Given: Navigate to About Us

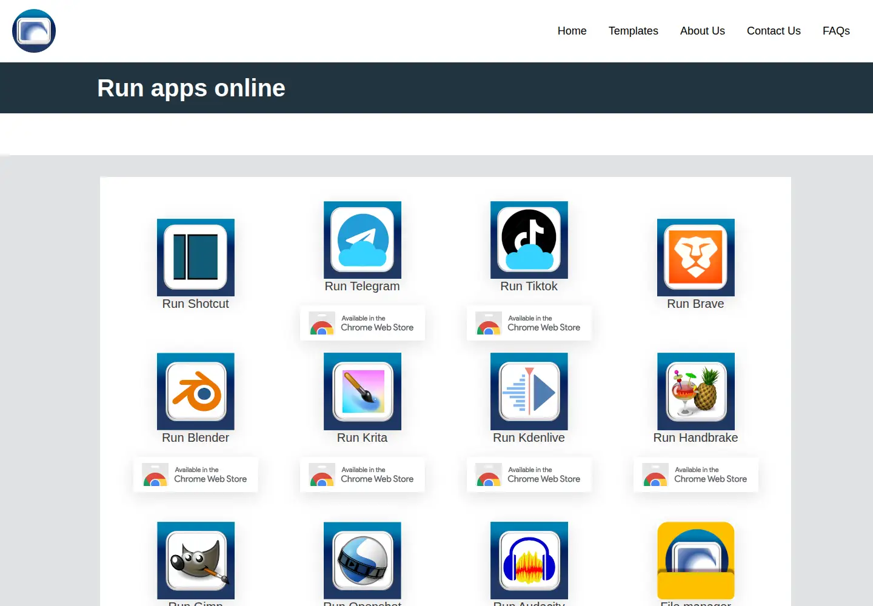Looking at the screenshot, I should tap(703, 31).
